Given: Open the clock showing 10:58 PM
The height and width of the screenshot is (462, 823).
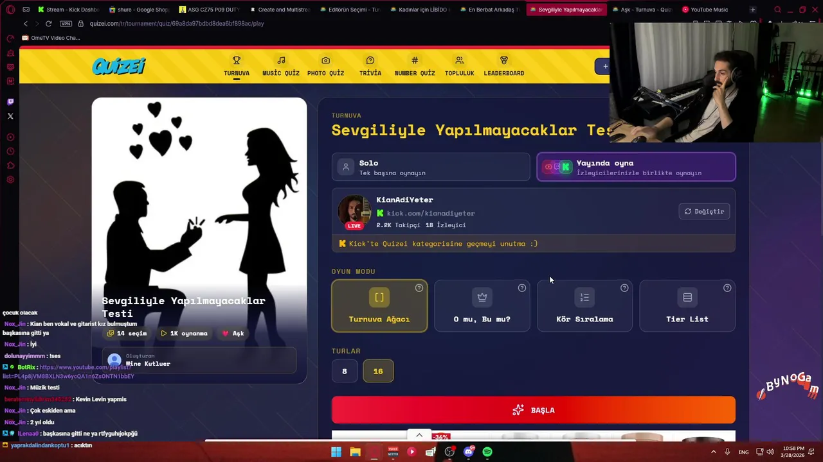Looking at the screenshot, I should point(793,452).
